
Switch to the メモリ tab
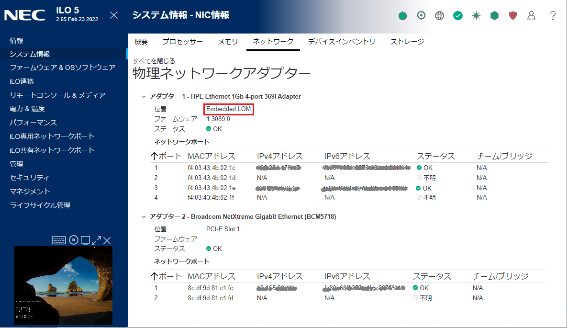click(x=228, y=42)
